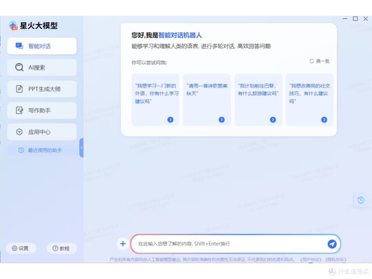Select the Paris travel prompt card
This screenshot has height=279, width=372.
258,100
